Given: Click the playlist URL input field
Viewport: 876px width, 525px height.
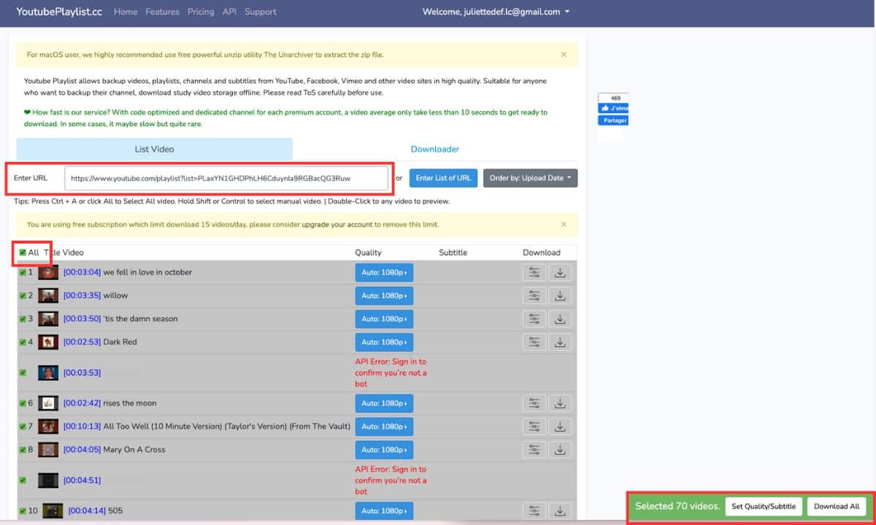Looking at the screenshot, I should pyautogui.click(x=226, y=178).
